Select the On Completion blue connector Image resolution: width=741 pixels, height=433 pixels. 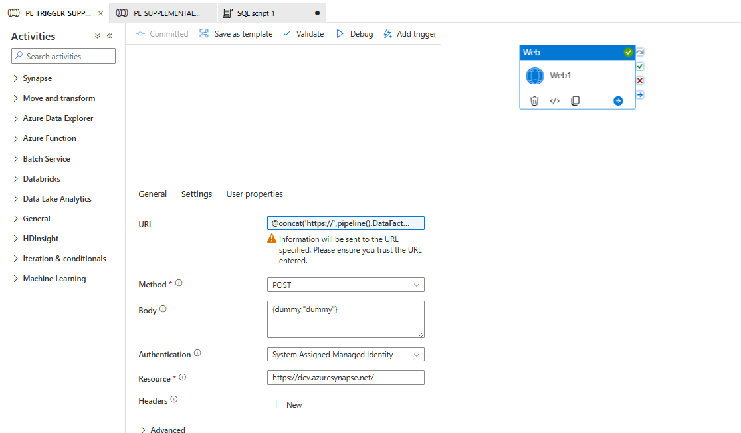(640, 94)
